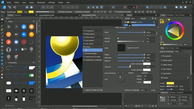Image resolution: width=194 pixels, height=109 pixels.
Task: Click Convertir en anneau button
Action: pyautogui.click(x=65, y=12)
